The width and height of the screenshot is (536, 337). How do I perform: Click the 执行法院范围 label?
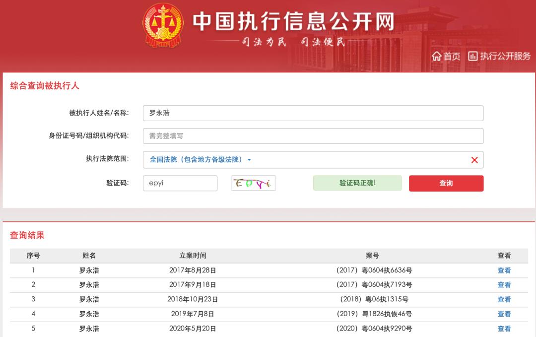(x=107, y=159)
